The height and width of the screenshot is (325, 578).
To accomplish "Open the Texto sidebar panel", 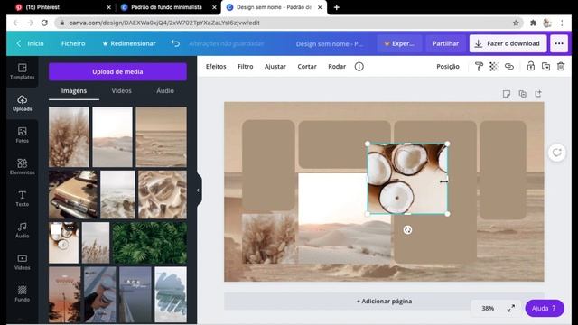I will 22,199.
